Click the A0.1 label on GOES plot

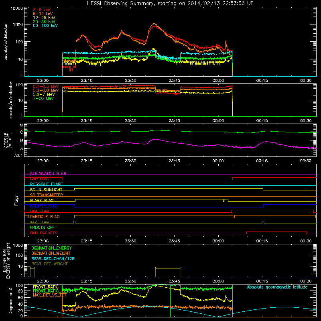[x=18, y=155]
